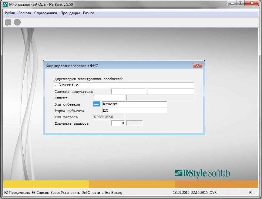This screenshot has height=199, width=262.
Task: Click the Документ запроса number field
Action: click(118, 123)
